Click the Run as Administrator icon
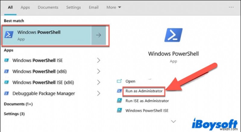Viewport: 241px width, 132px height. pyautogui.click(x=119, y=91)
